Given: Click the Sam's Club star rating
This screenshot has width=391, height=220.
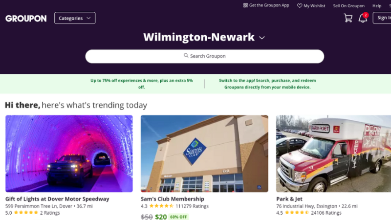Looking at the screenshot, I should (161, 206).
